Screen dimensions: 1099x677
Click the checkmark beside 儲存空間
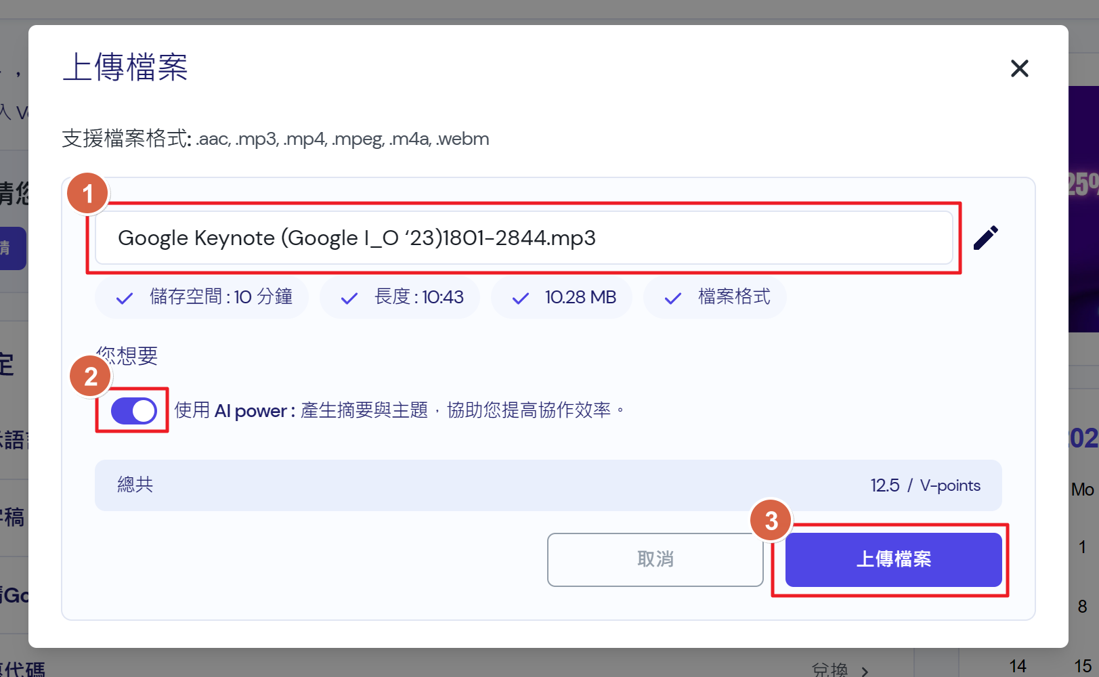(x=125, y=298)
